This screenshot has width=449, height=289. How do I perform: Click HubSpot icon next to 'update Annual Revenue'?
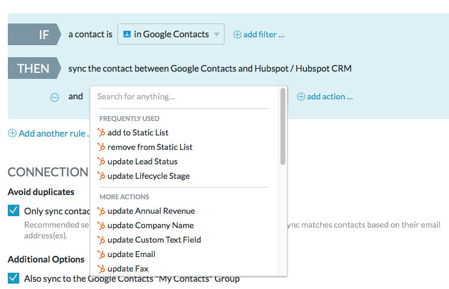pos(101,211)
